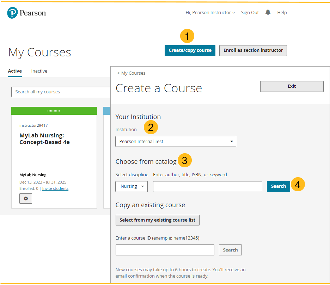Click the Dec 13, 2023 – Jul 31, 2025 date text
The image size is (330, 285).
click(x=43, y=182)
